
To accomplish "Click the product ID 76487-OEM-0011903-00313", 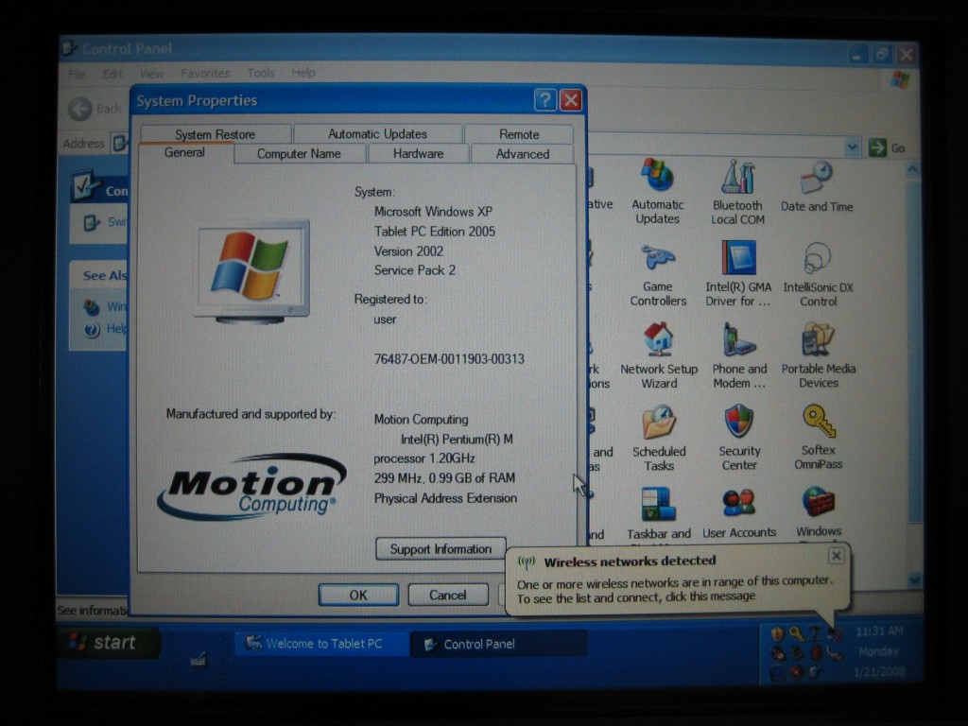I will [449, 359].
